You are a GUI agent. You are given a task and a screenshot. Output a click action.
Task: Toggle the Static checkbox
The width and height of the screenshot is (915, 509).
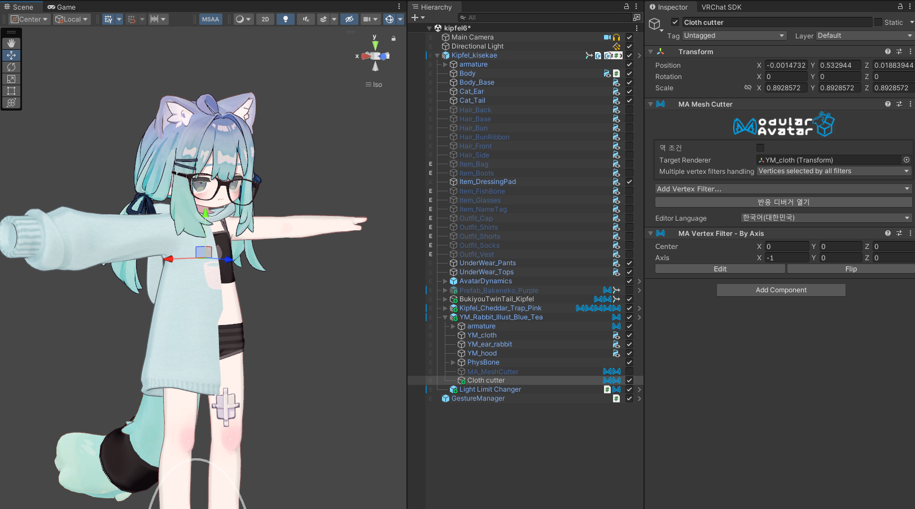(x=878, y=22)
